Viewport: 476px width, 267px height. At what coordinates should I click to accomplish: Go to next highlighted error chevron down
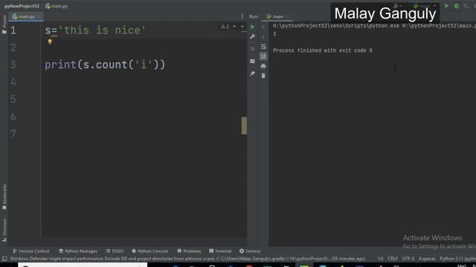pos(242,27)
